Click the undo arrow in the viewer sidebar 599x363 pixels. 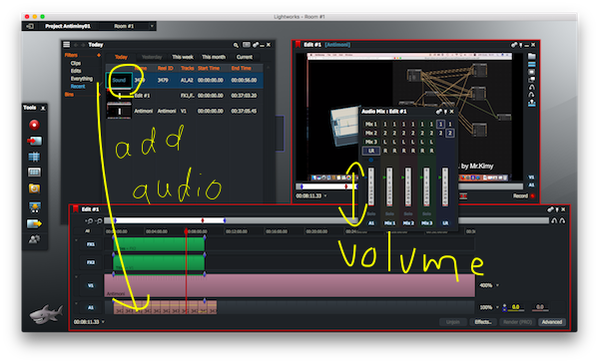(531, 87)
